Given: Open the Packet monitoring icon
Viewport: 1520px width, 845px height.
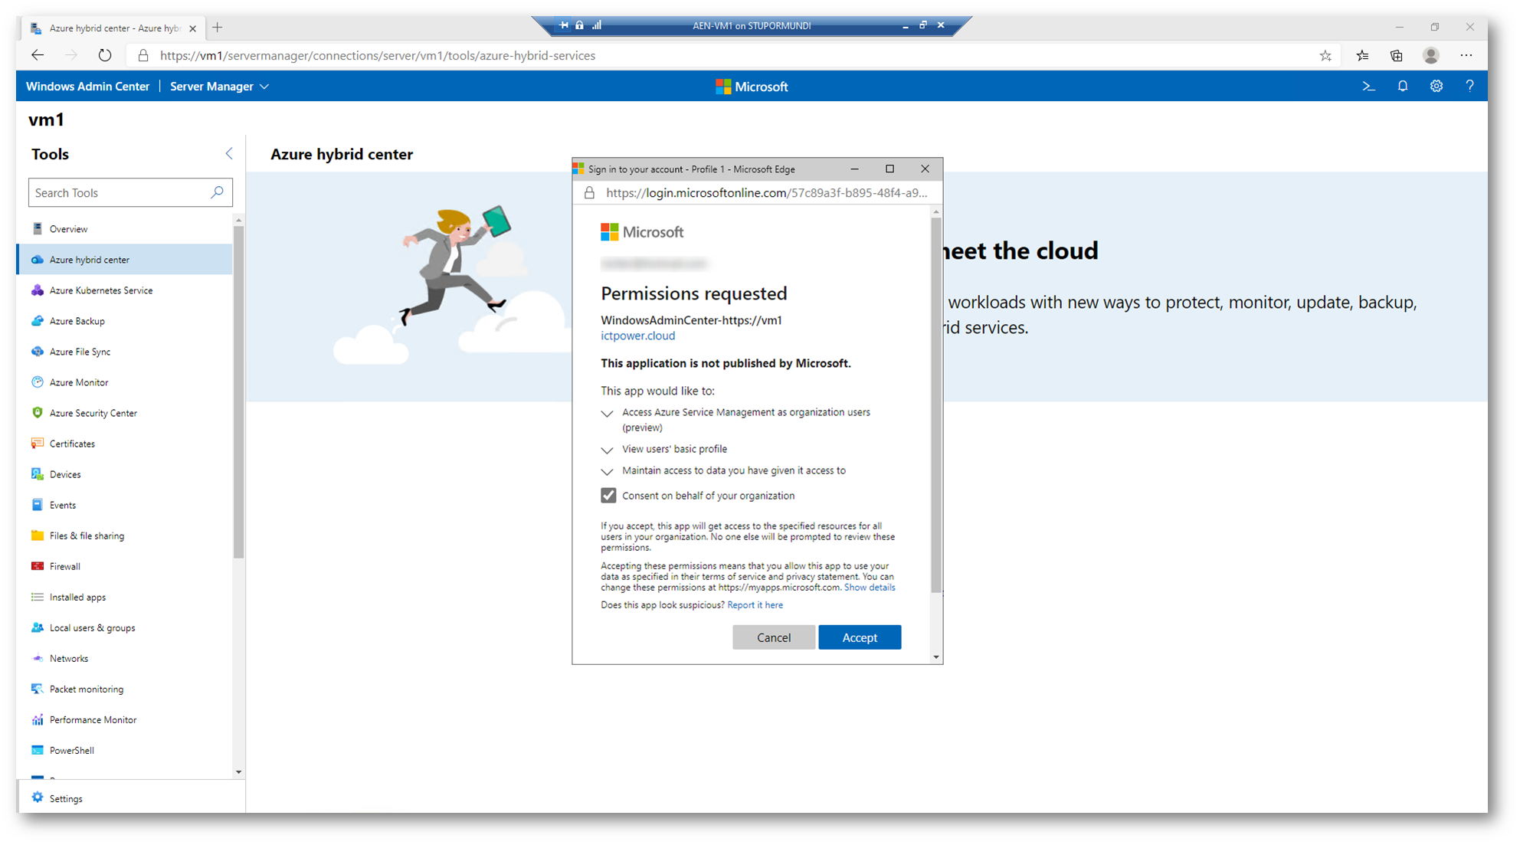Looking at the screenshot, I should pos(37,689).
